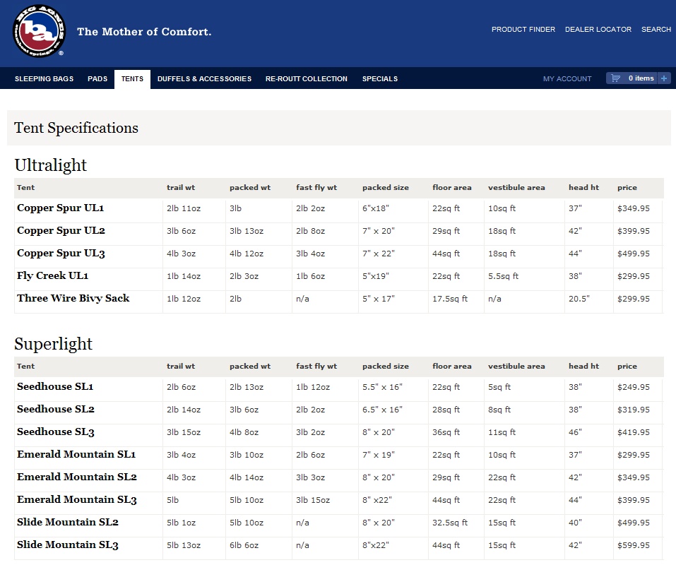The width and height of the screenshot is (676, 577).
Task: Click The Mother of Comfort tagline
Action: 144,32
